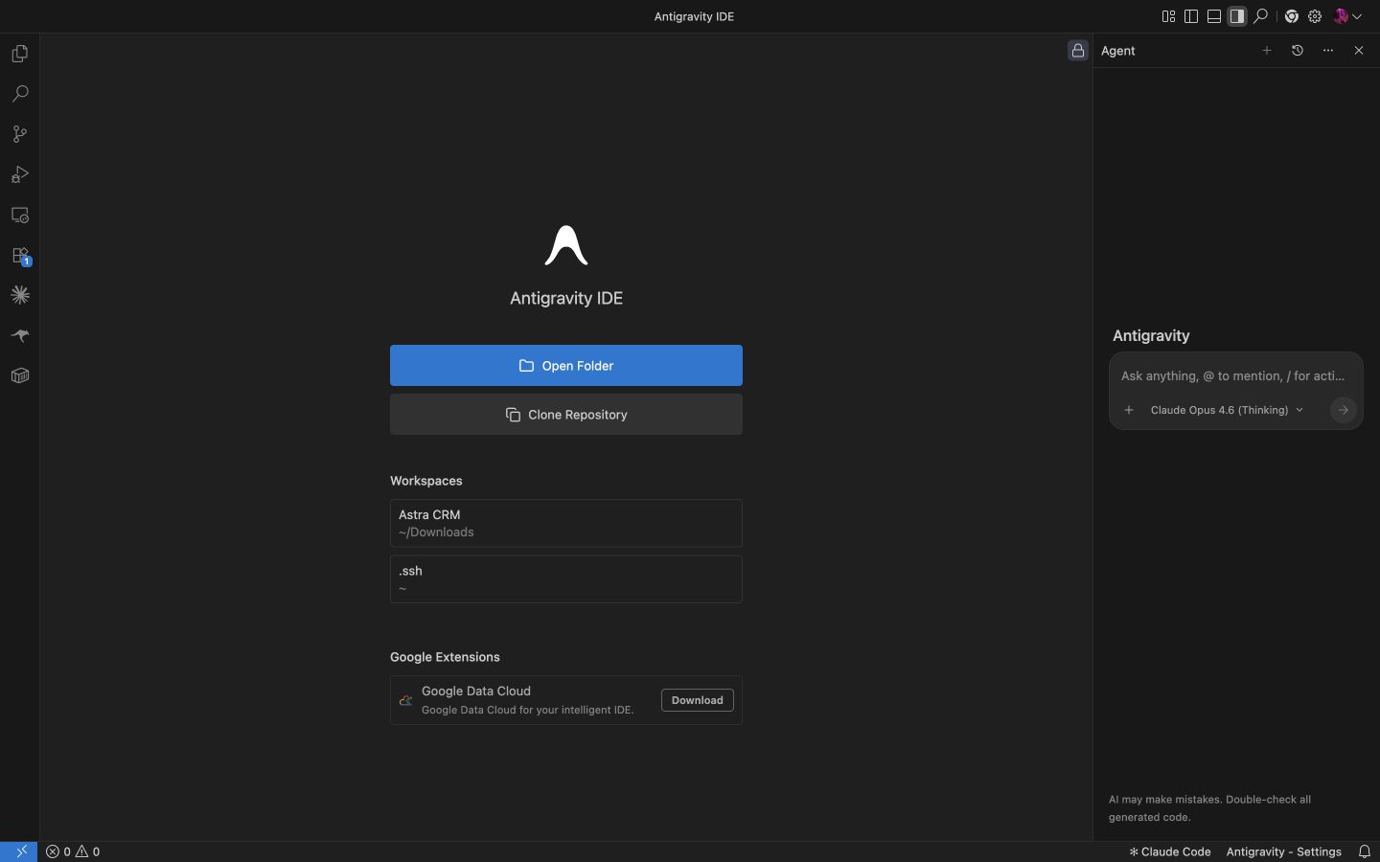This screenshot has height=862, width=1380.
Task: Add context with the plus in the agent input
Action: click(1129, 410)
